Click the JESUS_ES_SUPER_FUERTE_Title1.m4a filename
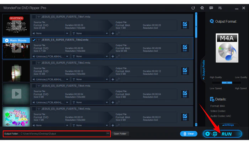 coord(66,17)
